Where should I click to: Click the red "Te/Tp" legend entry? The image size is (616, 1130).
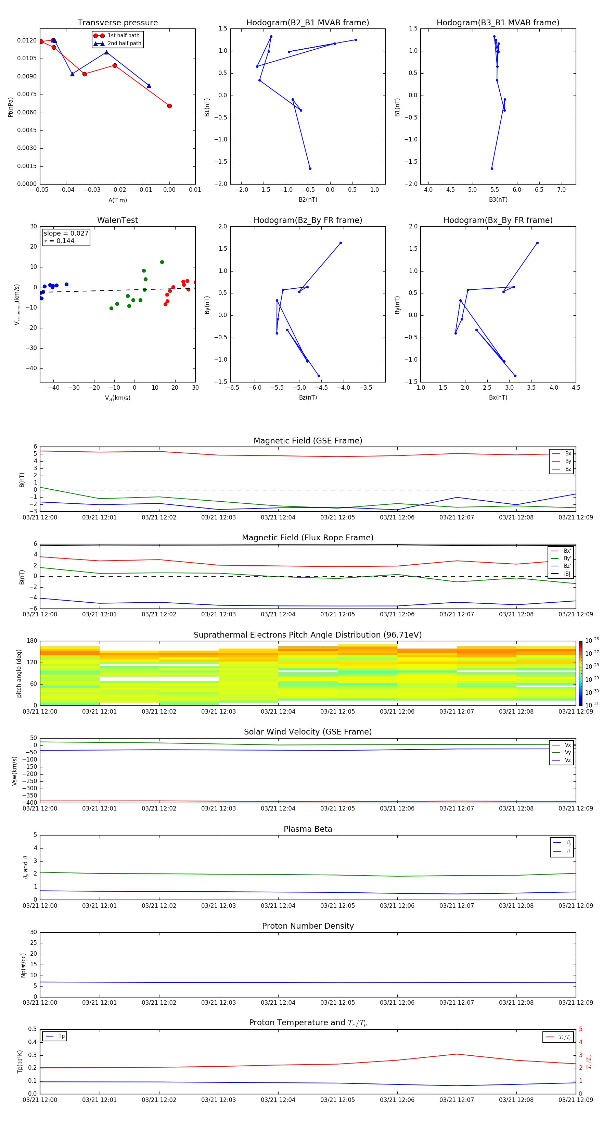pyautogui.click(x=558, y=1037)
